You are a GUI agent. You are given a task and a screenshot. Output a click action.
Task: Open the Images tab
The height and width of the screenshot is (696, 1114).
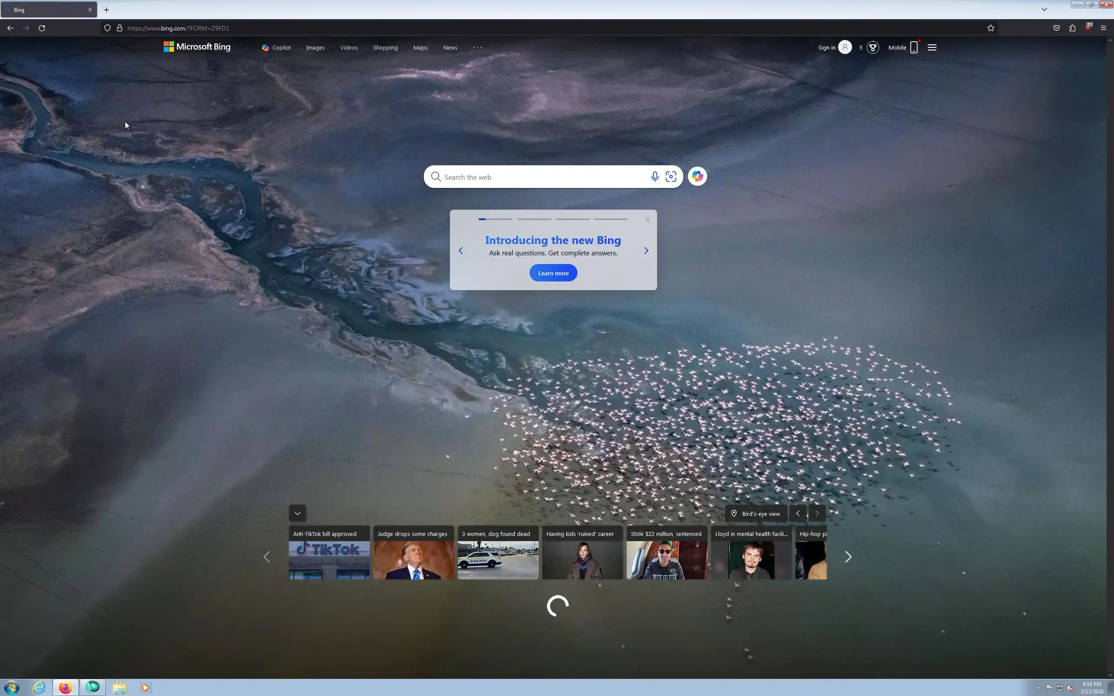click(x=315, y=48)
